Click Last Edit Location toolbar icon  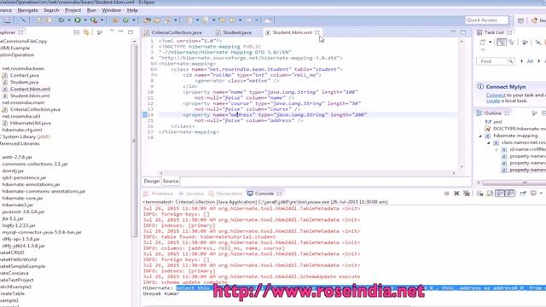coord(222,20)
